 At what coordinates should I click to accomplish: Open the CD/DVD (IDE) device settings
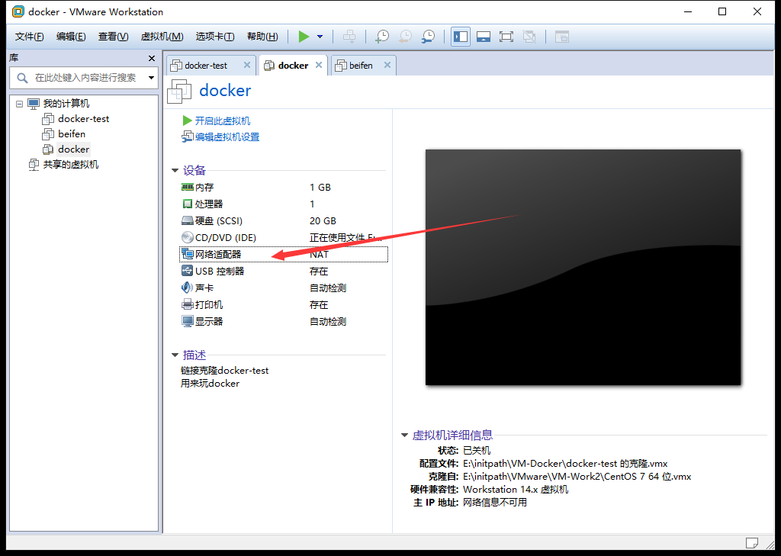(217, 237)
